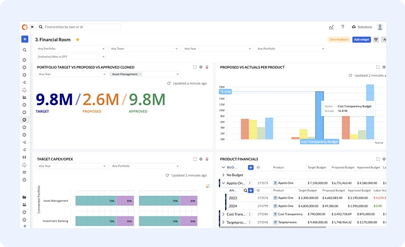Screen dimensions: 405x247
Task: Expand Proposed vs Actuals widget to fullscreen
Action: (378, 67)
